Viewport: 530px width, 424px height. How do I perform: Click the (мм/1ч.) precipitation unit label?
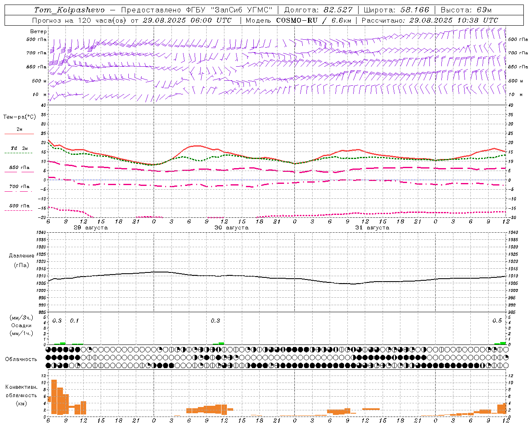coord(22,333)
